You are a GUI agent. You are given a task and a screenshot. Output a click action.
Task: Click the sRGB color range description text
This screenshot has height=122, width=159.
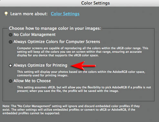click(x=83, y=52)
